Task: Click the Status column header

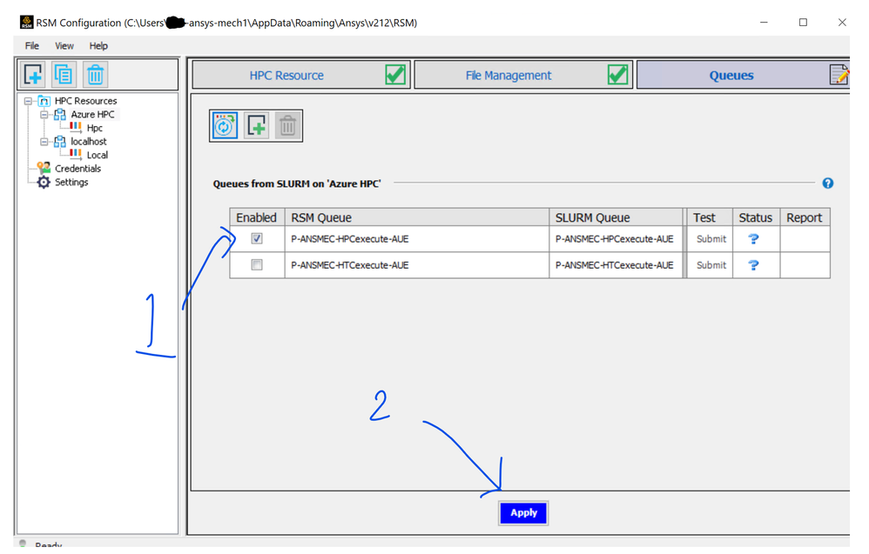Action: point(756,217)
